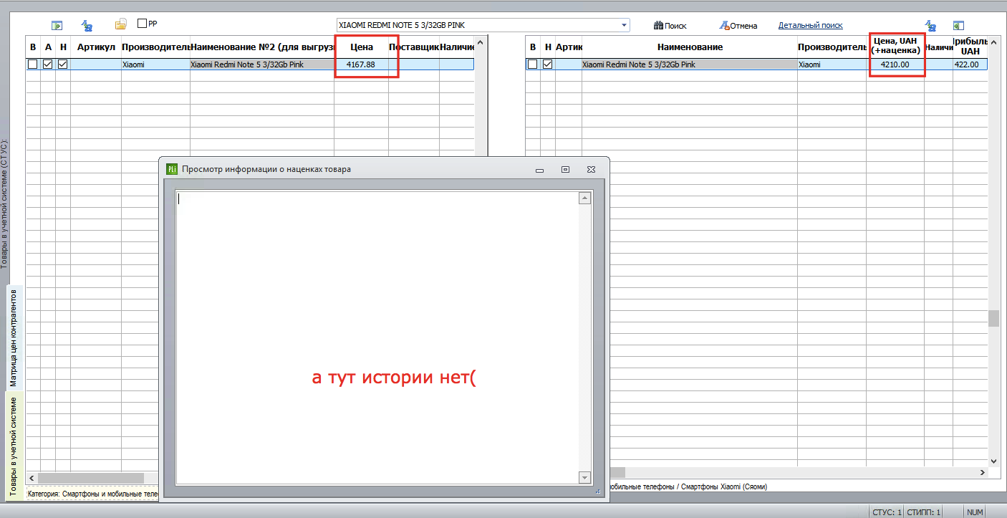Click the Цена column header in left table
1007x518 pixels.
[362, 47]
